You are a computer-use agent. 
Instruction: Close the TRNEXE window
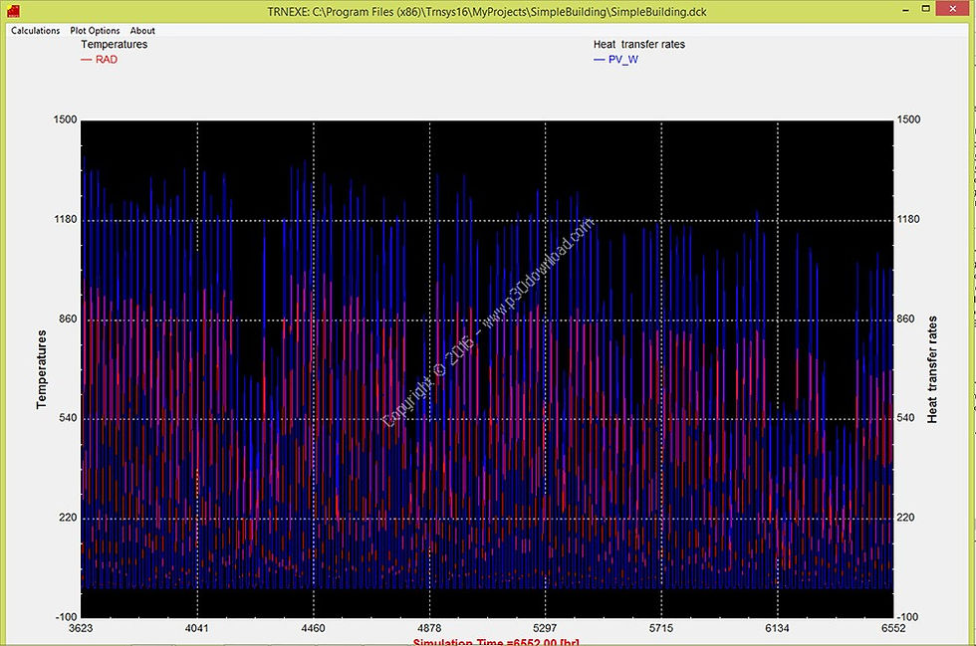click(x=954, y=8)
